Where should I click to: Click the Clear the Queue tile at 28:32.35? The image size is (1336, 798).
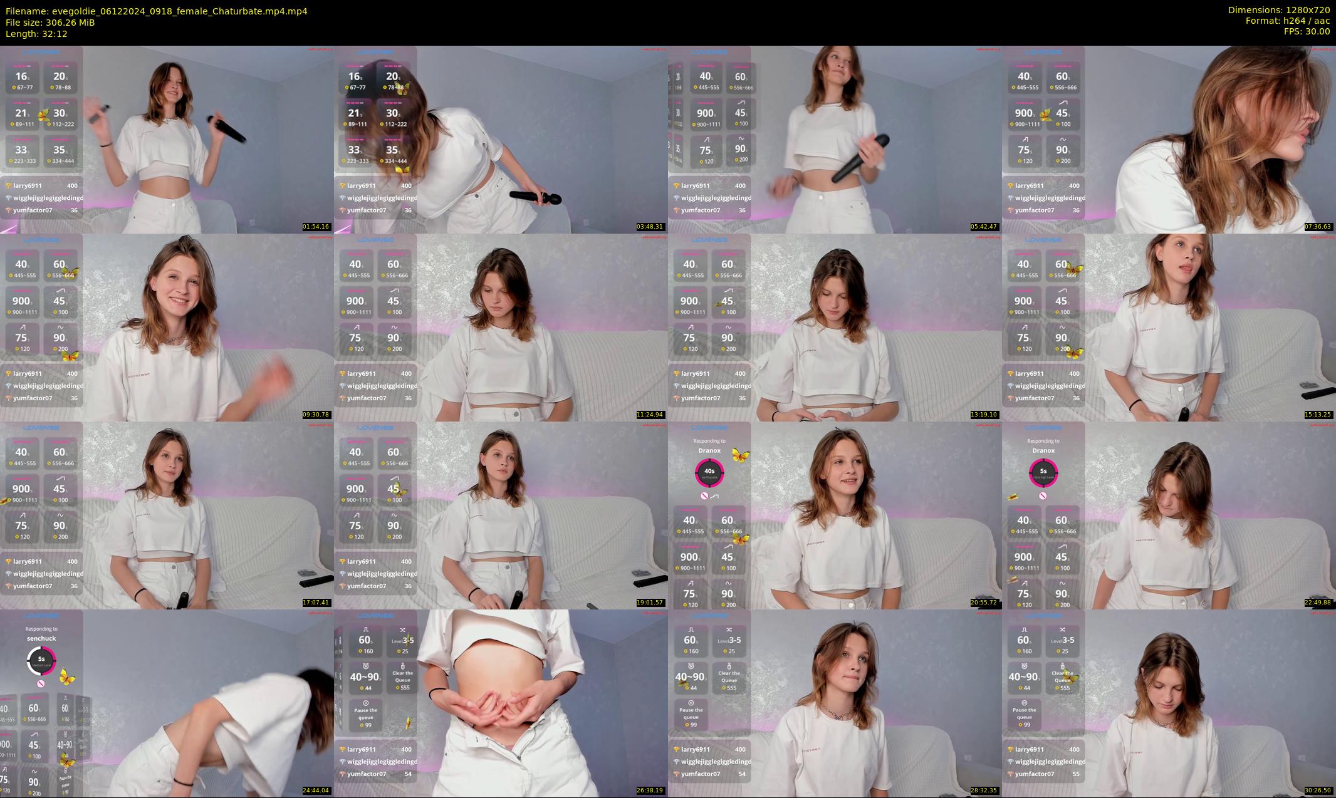pos(729,679)
